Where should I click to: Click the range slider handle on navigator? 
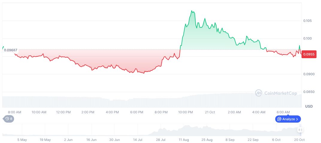coord(300,130)
